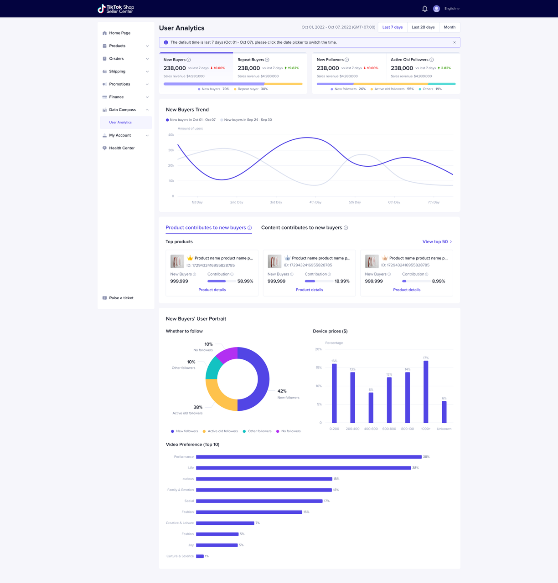
Task: Open the English language dropdown
Action: [x=452, y=9]
